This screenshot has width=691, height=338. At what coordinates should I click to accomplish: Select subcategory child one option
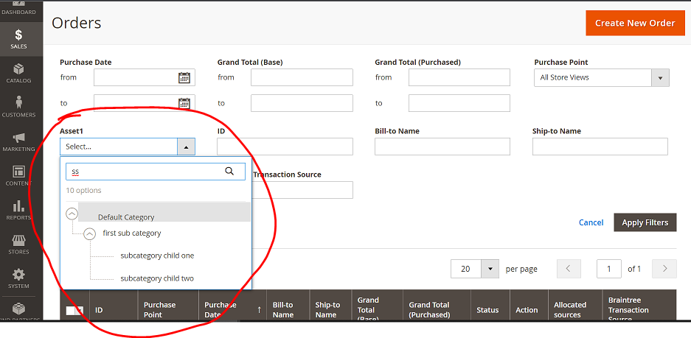click(157, 256)
